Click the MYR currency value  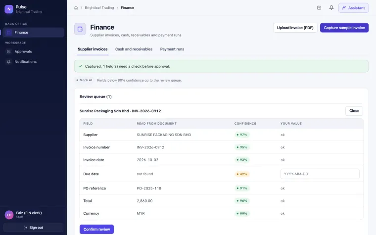click(141, 213)
